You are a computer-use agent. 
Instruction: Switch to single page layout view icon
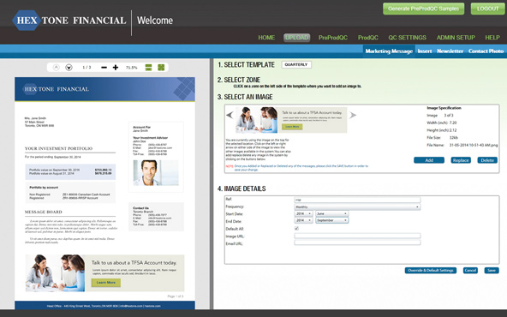coord(148,68)
